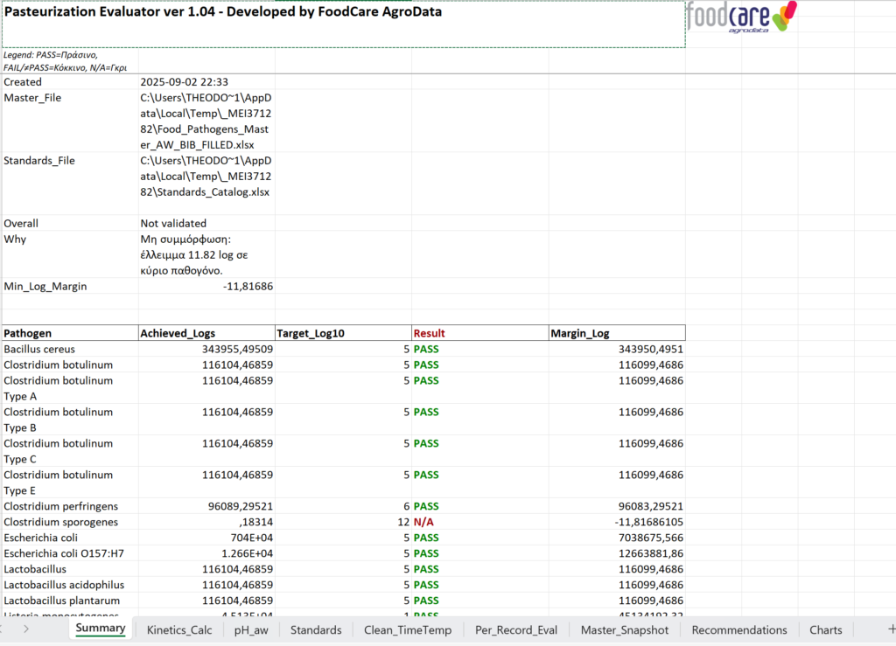
Task: Open the Standards sheet tab
Action: click(x=315, y=630)
